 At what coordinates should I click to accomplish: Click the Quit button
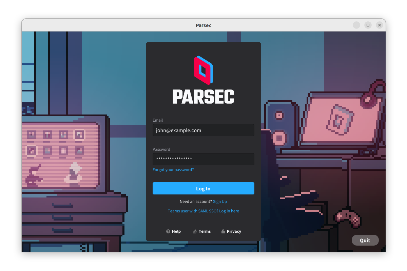pyautogui.click(x=365, y=240)
